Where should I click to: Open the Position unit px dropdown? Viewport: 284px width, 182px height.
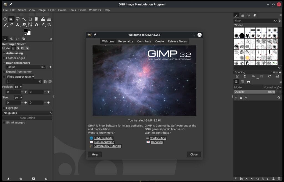pyautogui.click(x=18, y=87)
